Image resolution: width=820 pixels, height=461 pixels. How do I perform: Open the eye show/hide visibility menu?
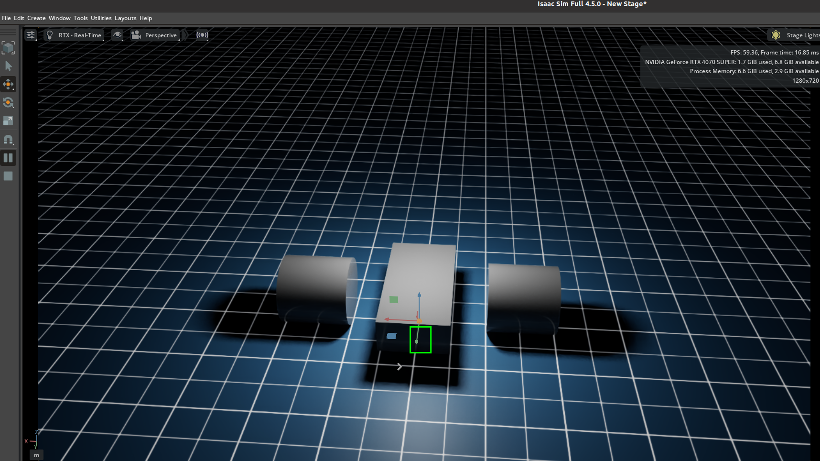click(x=117, y=35)
